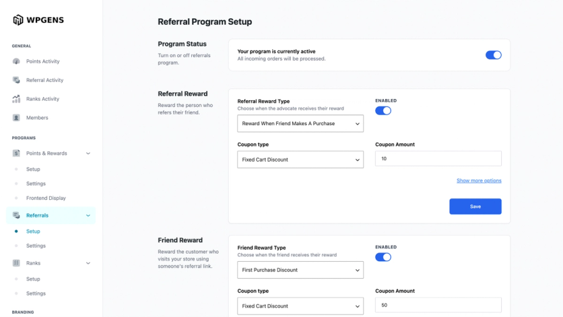Click the Referral Program Setup heading
Screen dimensions: 563x317
tap(205, 22)
